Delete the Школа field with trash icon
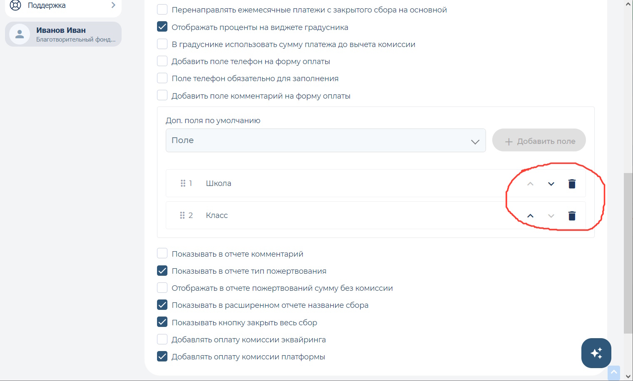Image resolution: width=633 pixels, height=381 pixels. [x=572, y=184]
